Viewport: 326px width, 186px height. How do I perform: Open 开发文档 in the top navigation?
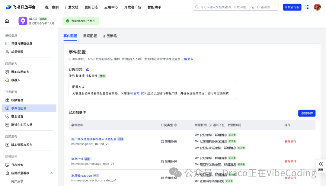click(x=72, y=7)
